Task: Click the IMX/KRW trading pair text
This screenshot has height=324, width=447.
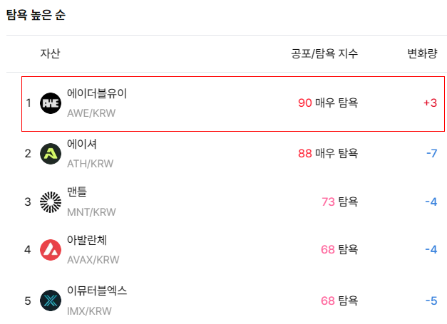Action: (x=89, y=311)
